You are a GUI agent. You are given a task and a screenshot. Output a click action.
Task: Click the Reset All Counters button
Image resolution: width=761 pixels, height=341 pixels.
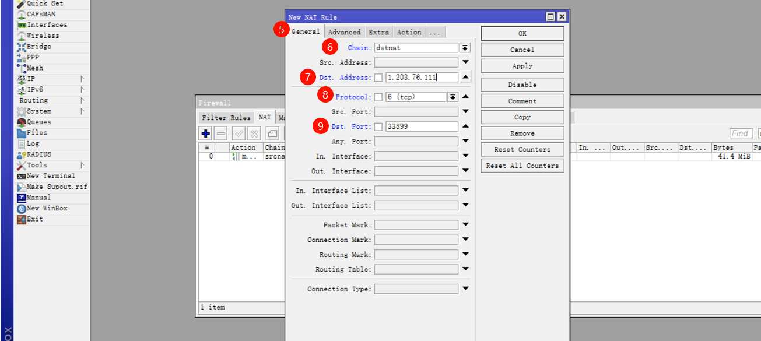(522, 166)
